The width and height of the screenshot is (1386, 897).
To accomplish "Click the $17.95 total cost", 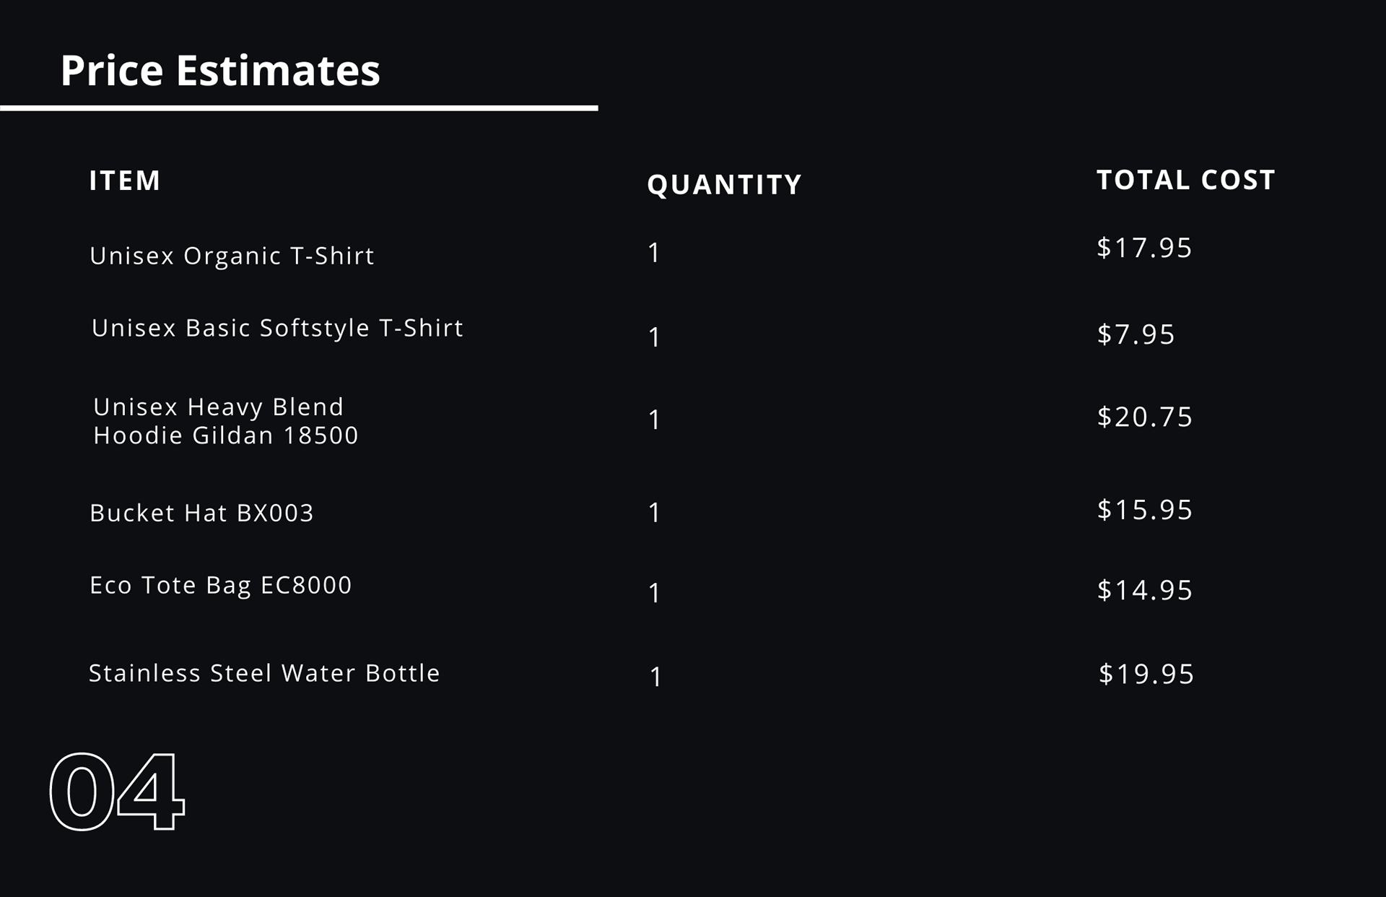I will 1144,248.
